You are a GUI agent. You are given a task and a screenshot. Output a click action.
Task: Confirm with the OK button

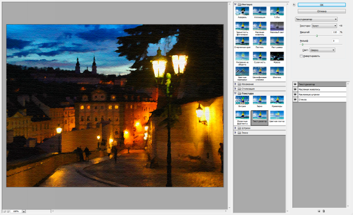[322, 5]
